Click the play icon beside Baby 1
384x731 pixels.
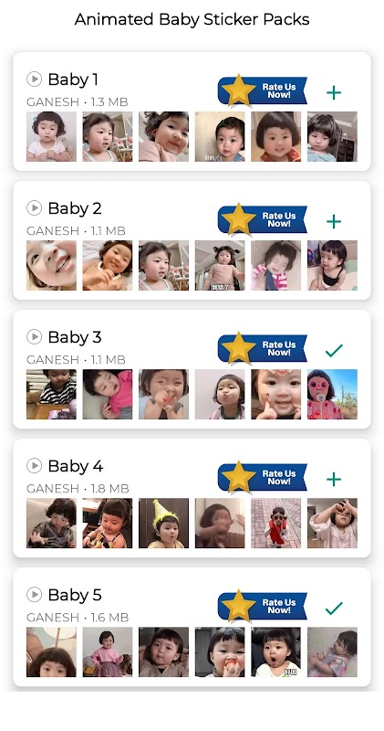[34, 79]
